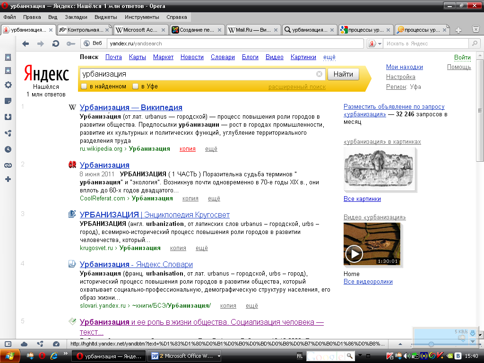Open the History clock panel in sidebar
484x363 pixels.
pyautogui.click(x=8, y=149)
